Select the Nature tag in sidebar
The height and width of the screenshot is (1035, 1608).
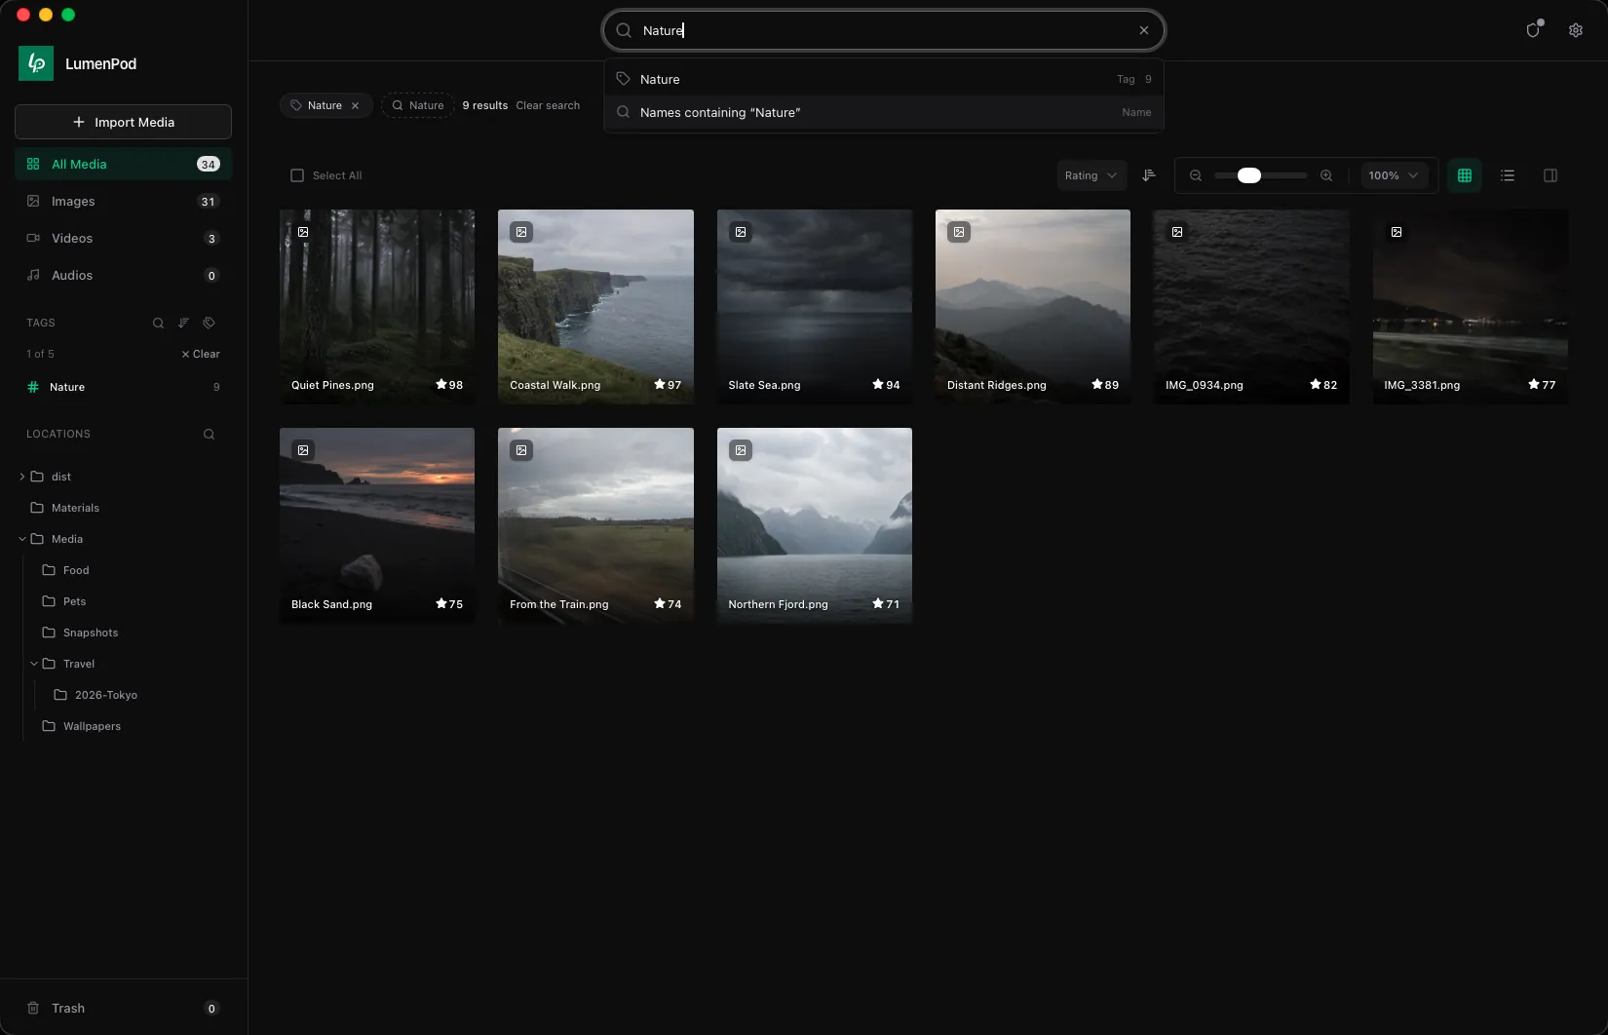(124, 387)
